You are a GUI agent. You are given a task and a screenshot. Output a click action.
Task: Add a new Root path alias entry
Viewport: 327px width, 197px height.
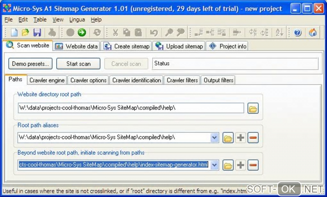tap(240, 138)
